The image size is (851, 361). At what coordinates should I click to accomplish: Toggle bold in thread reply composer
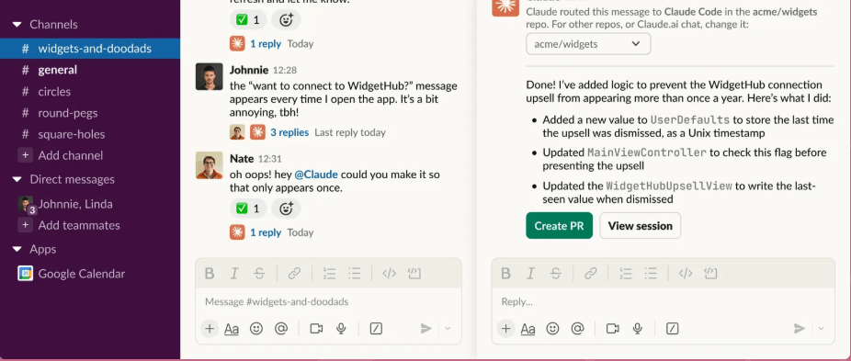coord(505,274)
